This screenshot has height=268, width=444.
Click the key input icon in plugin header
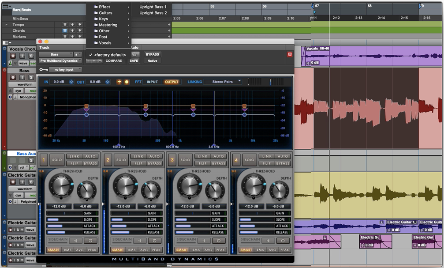(x=43, y=69)
